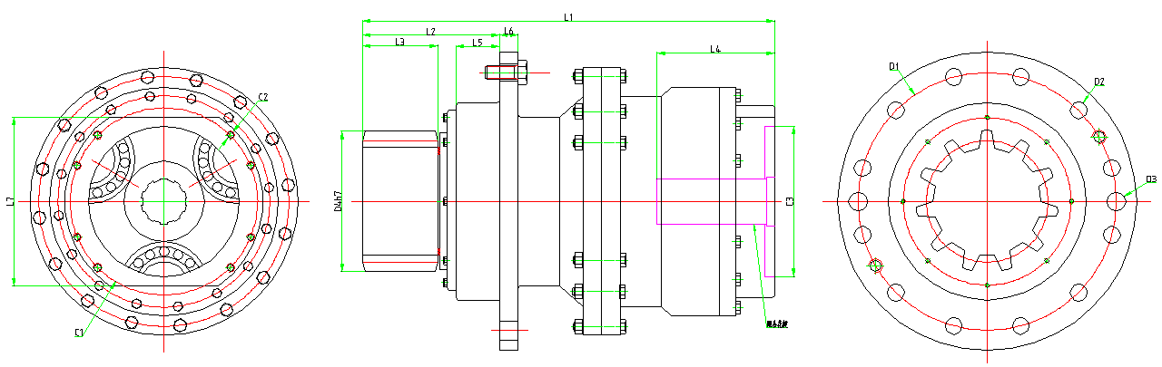This screenshot has width=1162, height=367.
Task: Select the D1 callout label
Action: point(893,66)
